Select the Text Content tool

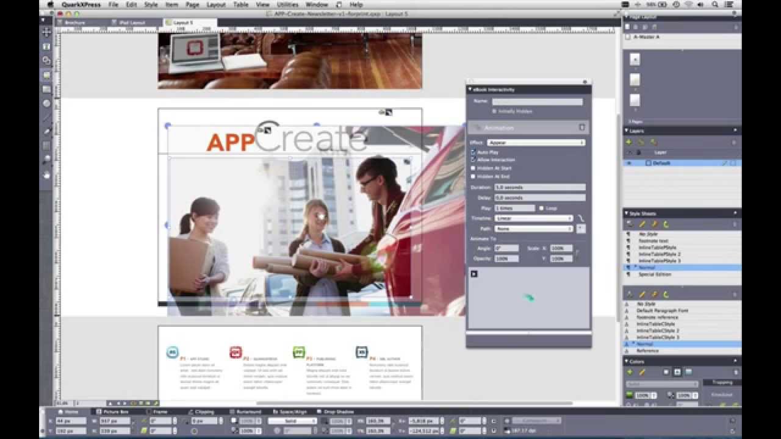click(46, 46)
